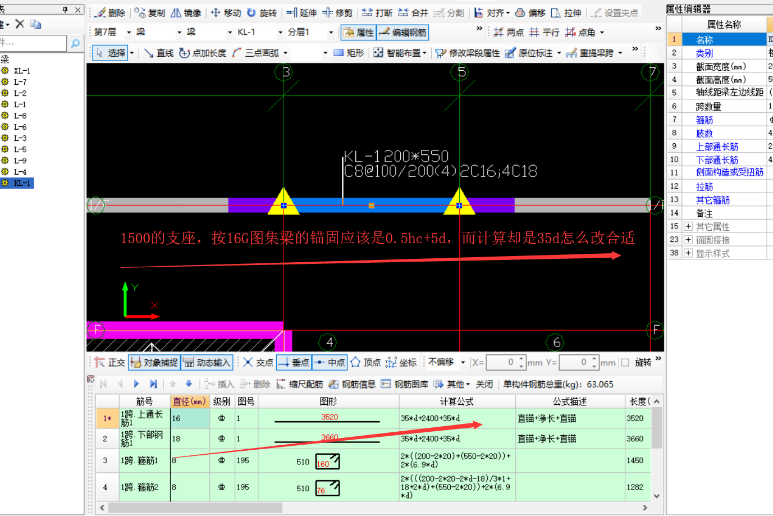The image size is (773, 516).
Task: Click the 直径(mm) column header
Action: point(190,401)
